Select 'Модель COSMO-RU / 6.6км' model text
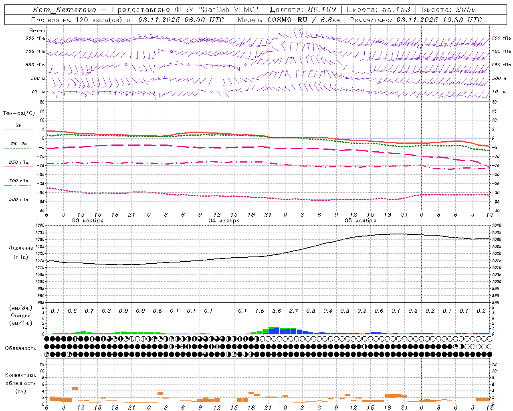 pyautogui.click(x=289, y=20)
